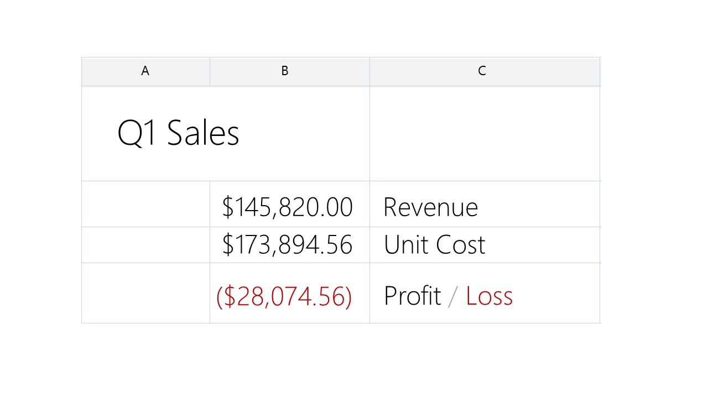Select empty column A cell left of $173,894.56
Screen dimensions: 708x398
pyautogui.click(x=145, y=244)
